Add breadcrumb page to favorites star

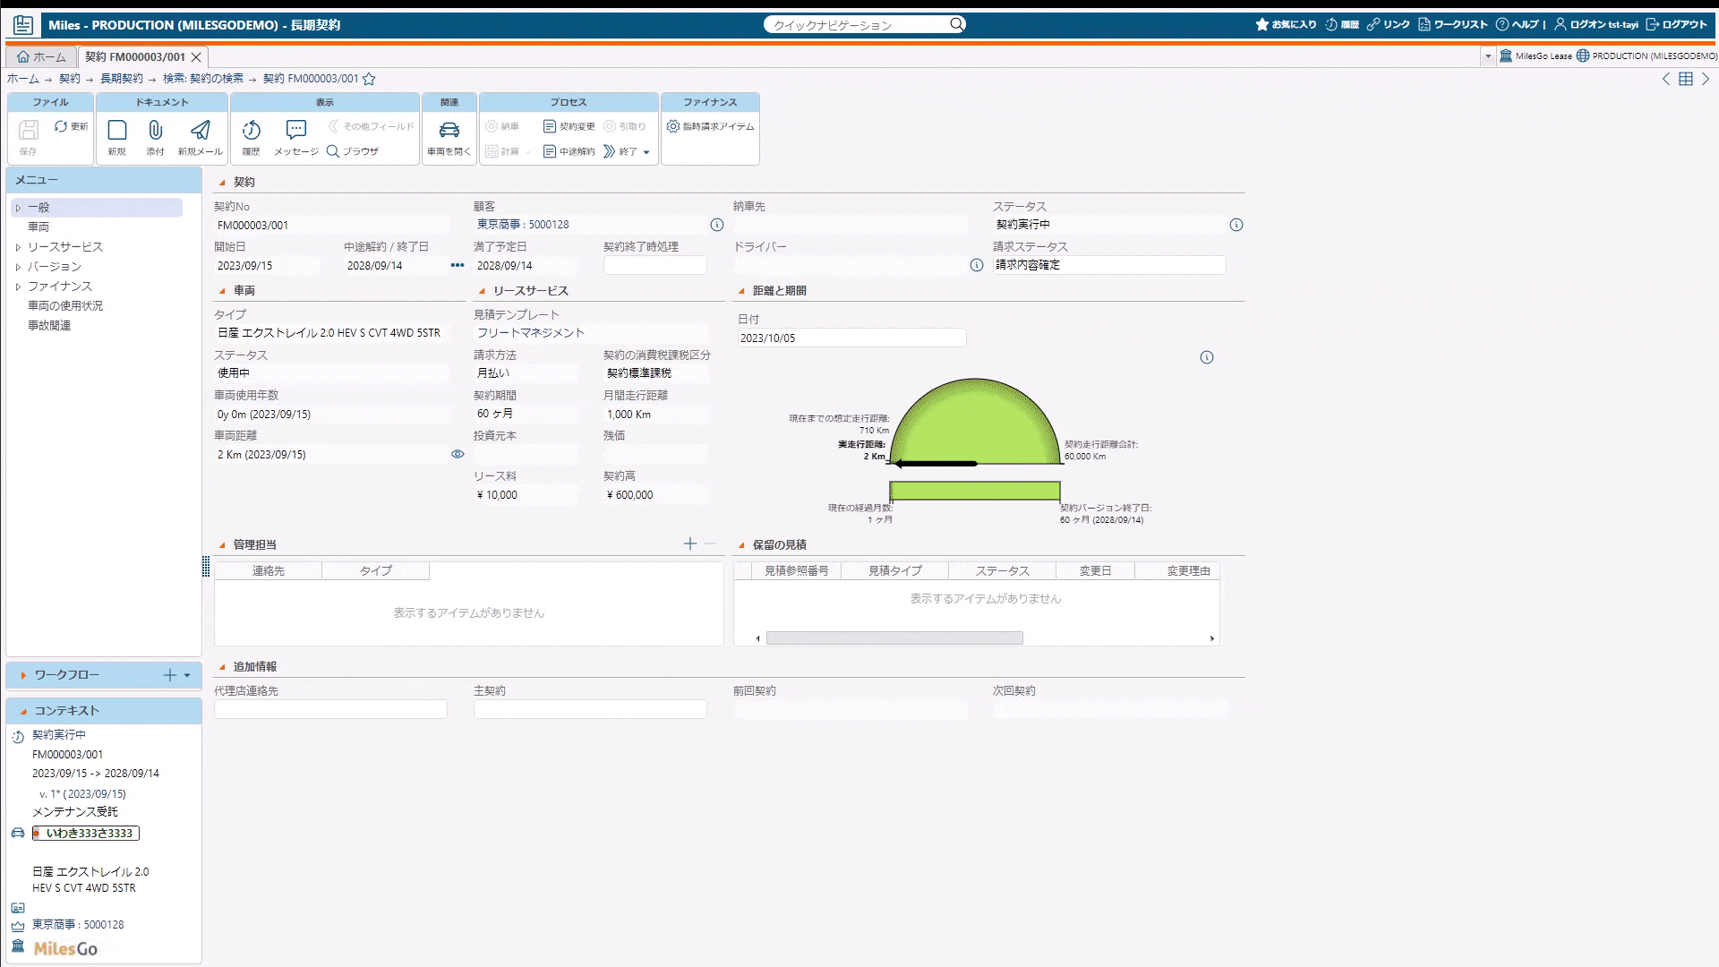click(369, 79)
